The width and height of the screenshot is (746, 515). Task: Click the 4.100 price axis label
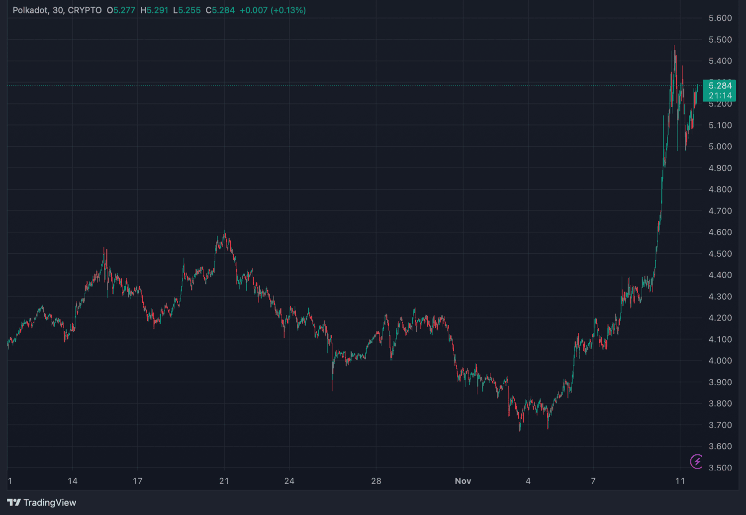coord(720,339)
